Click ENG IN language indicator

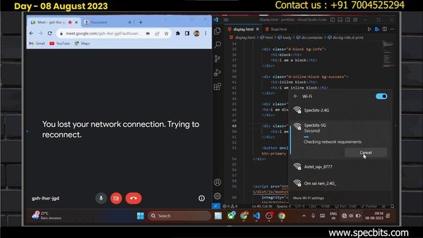click(x=333, y=216)
